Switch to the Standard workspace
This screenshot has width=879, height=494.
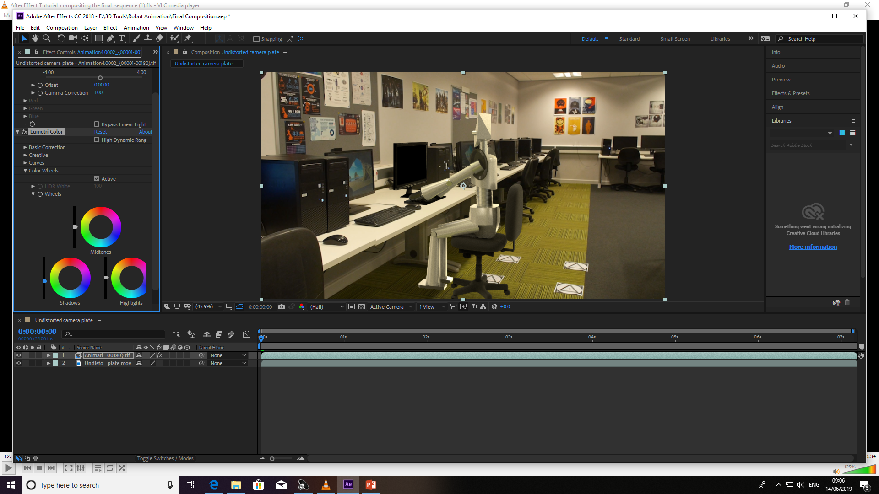point(629,39)
